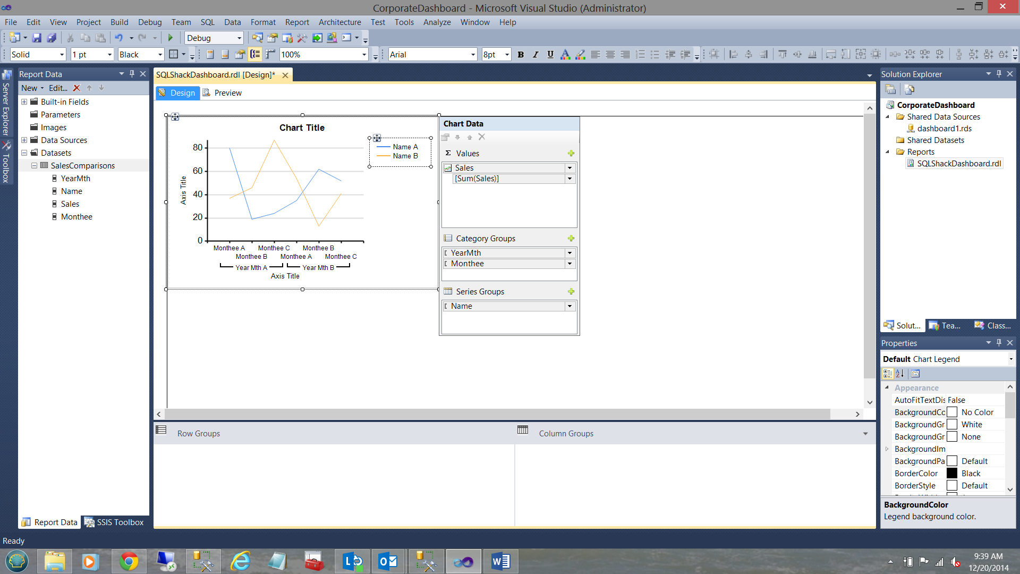Open Word from the taskbar
The height and width of the screenshot is (574, 1020).
pyautogui.click(x=500, y=561)
